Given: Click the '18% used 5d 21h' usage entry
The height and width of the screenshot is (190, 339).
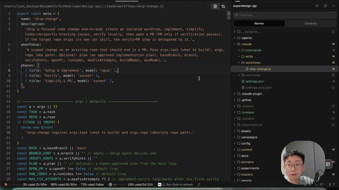Looking at the screenshot, I should (140, 185).
